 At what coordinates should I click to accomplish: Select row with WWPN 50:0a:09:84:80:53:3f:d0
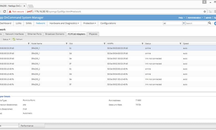(x=108, y=53)
